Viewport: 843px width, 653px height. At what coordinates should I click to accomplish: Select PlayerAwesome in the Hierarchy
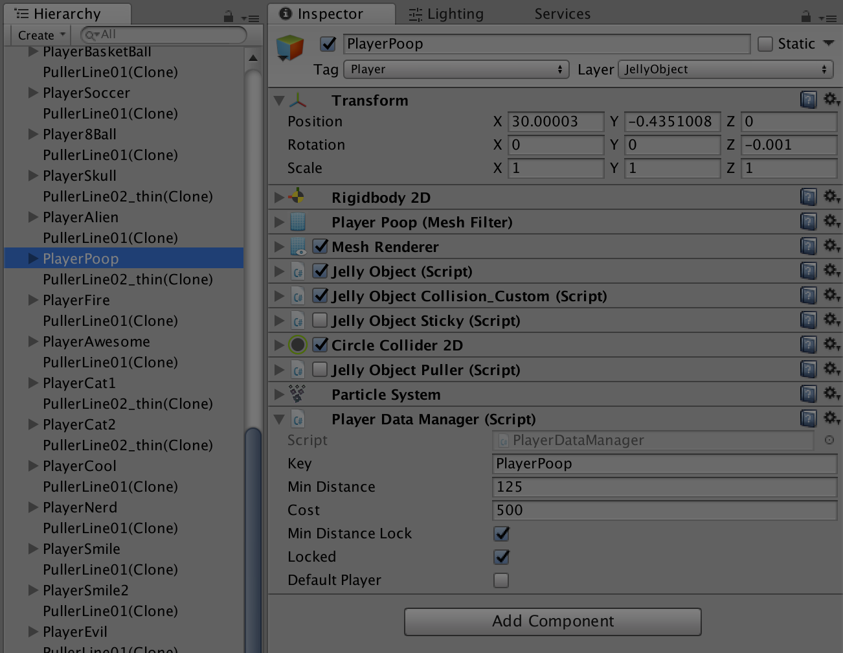(96, 341)
